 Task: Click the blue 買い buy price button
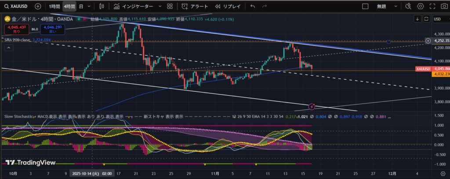52,29
